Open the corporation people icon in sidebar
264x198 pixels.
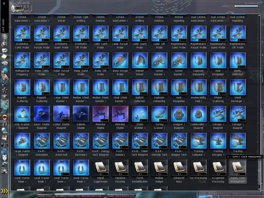[x=5, y=124]
